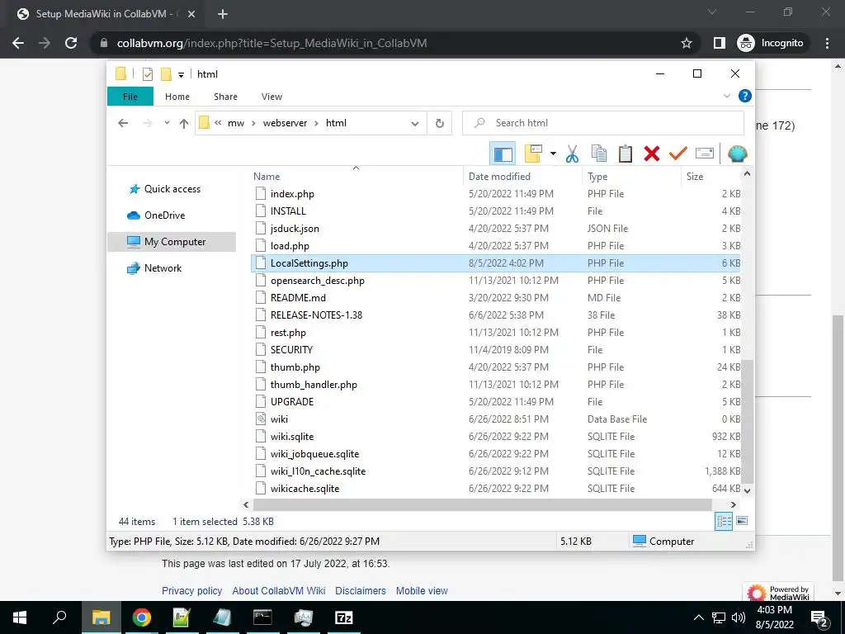Click the New folder icon in the title bar

point(166,73)
